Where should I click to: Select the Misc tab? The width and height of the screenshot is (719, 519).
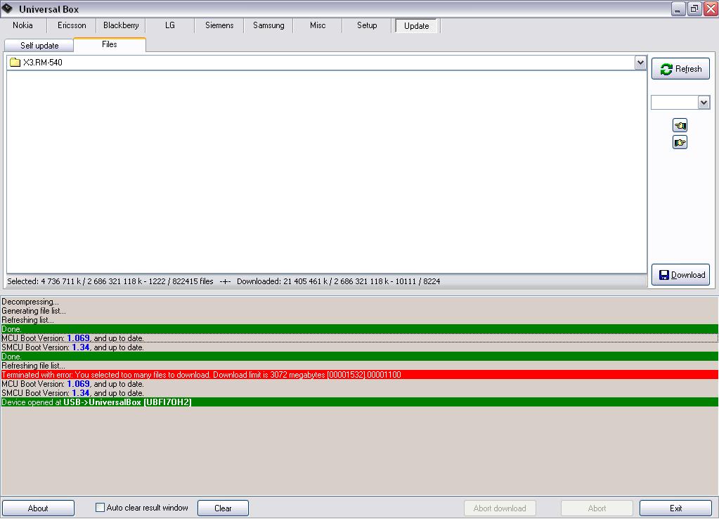(x=318, y=25)
